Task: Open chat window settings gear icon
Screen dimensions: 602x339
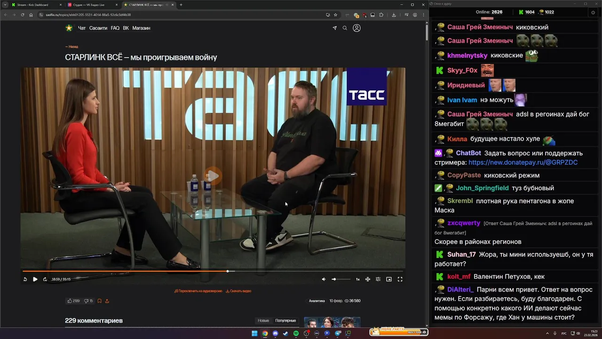Action: [x=593, y=13]
